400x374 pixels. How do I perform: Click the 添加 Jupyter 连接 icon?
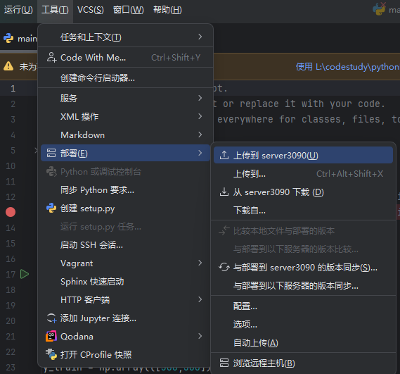coord(51,318)
